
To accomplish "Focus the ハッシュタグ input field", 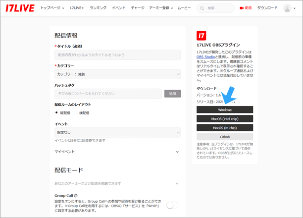I will click(108, 94).
